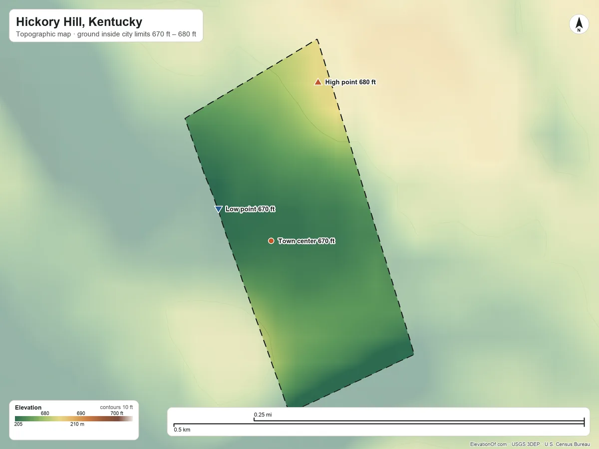
Task: Click the '700 ft' legend tick label
Action: (x=117, y=413)
